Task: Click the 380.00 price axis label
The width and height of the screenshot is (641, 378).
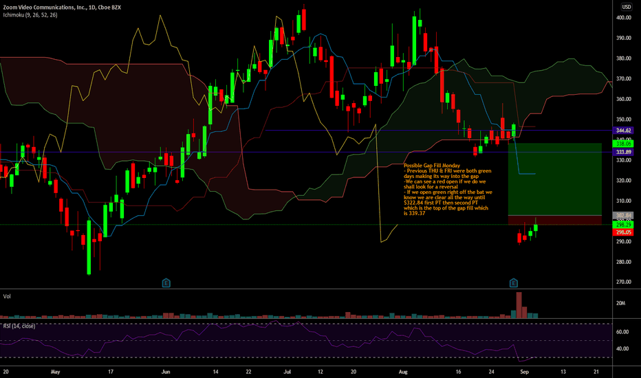Action: coord(623,58)
